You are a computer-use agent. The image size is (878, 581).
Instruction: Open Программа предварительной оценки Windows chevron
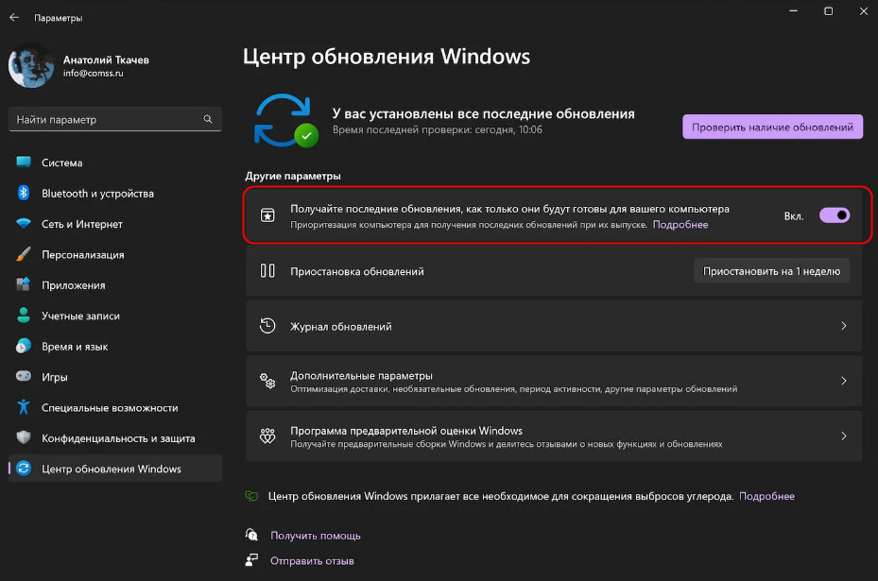[843, 436]
